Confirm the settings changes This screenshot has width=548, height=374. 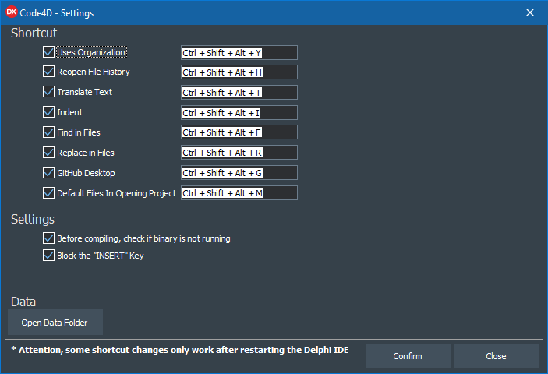click(408, 356)
